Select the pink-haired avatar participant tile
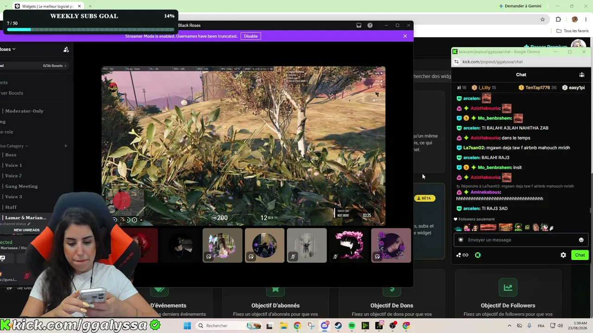 pyautogui.click(x=349, y=245)
